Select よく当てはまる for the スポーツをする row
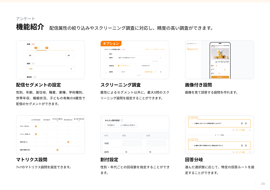The height and width of the screenshot is (190, 270). tap(36, 126)
